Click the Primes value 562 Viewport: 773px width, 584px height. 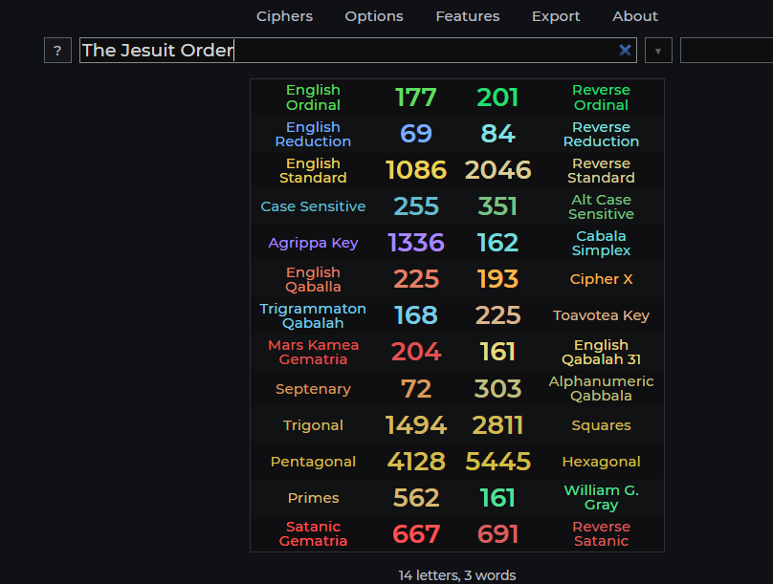click(x=416, y=498)
